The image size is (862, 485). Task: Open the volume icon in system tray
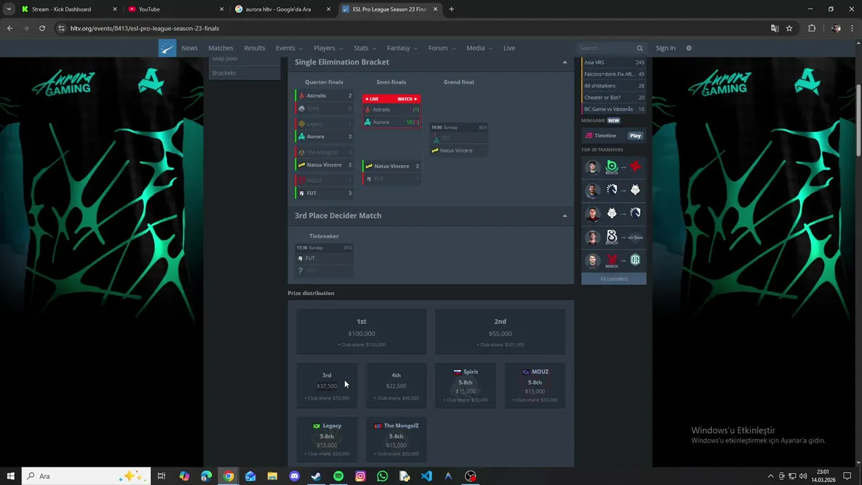pos(803,476)
